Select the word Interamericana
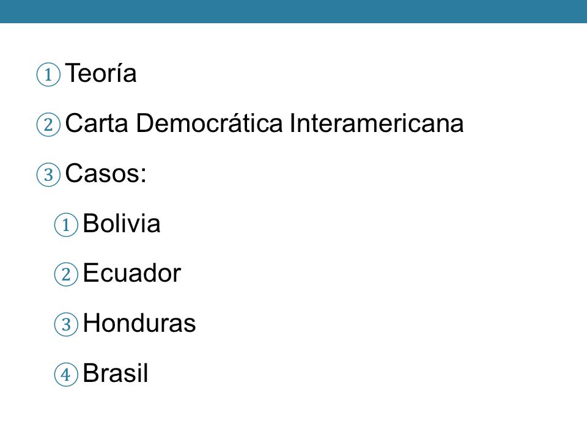587x440 pixels. click(x=377, y=123)
